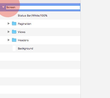Expand the Headers group

coord(9,40)
